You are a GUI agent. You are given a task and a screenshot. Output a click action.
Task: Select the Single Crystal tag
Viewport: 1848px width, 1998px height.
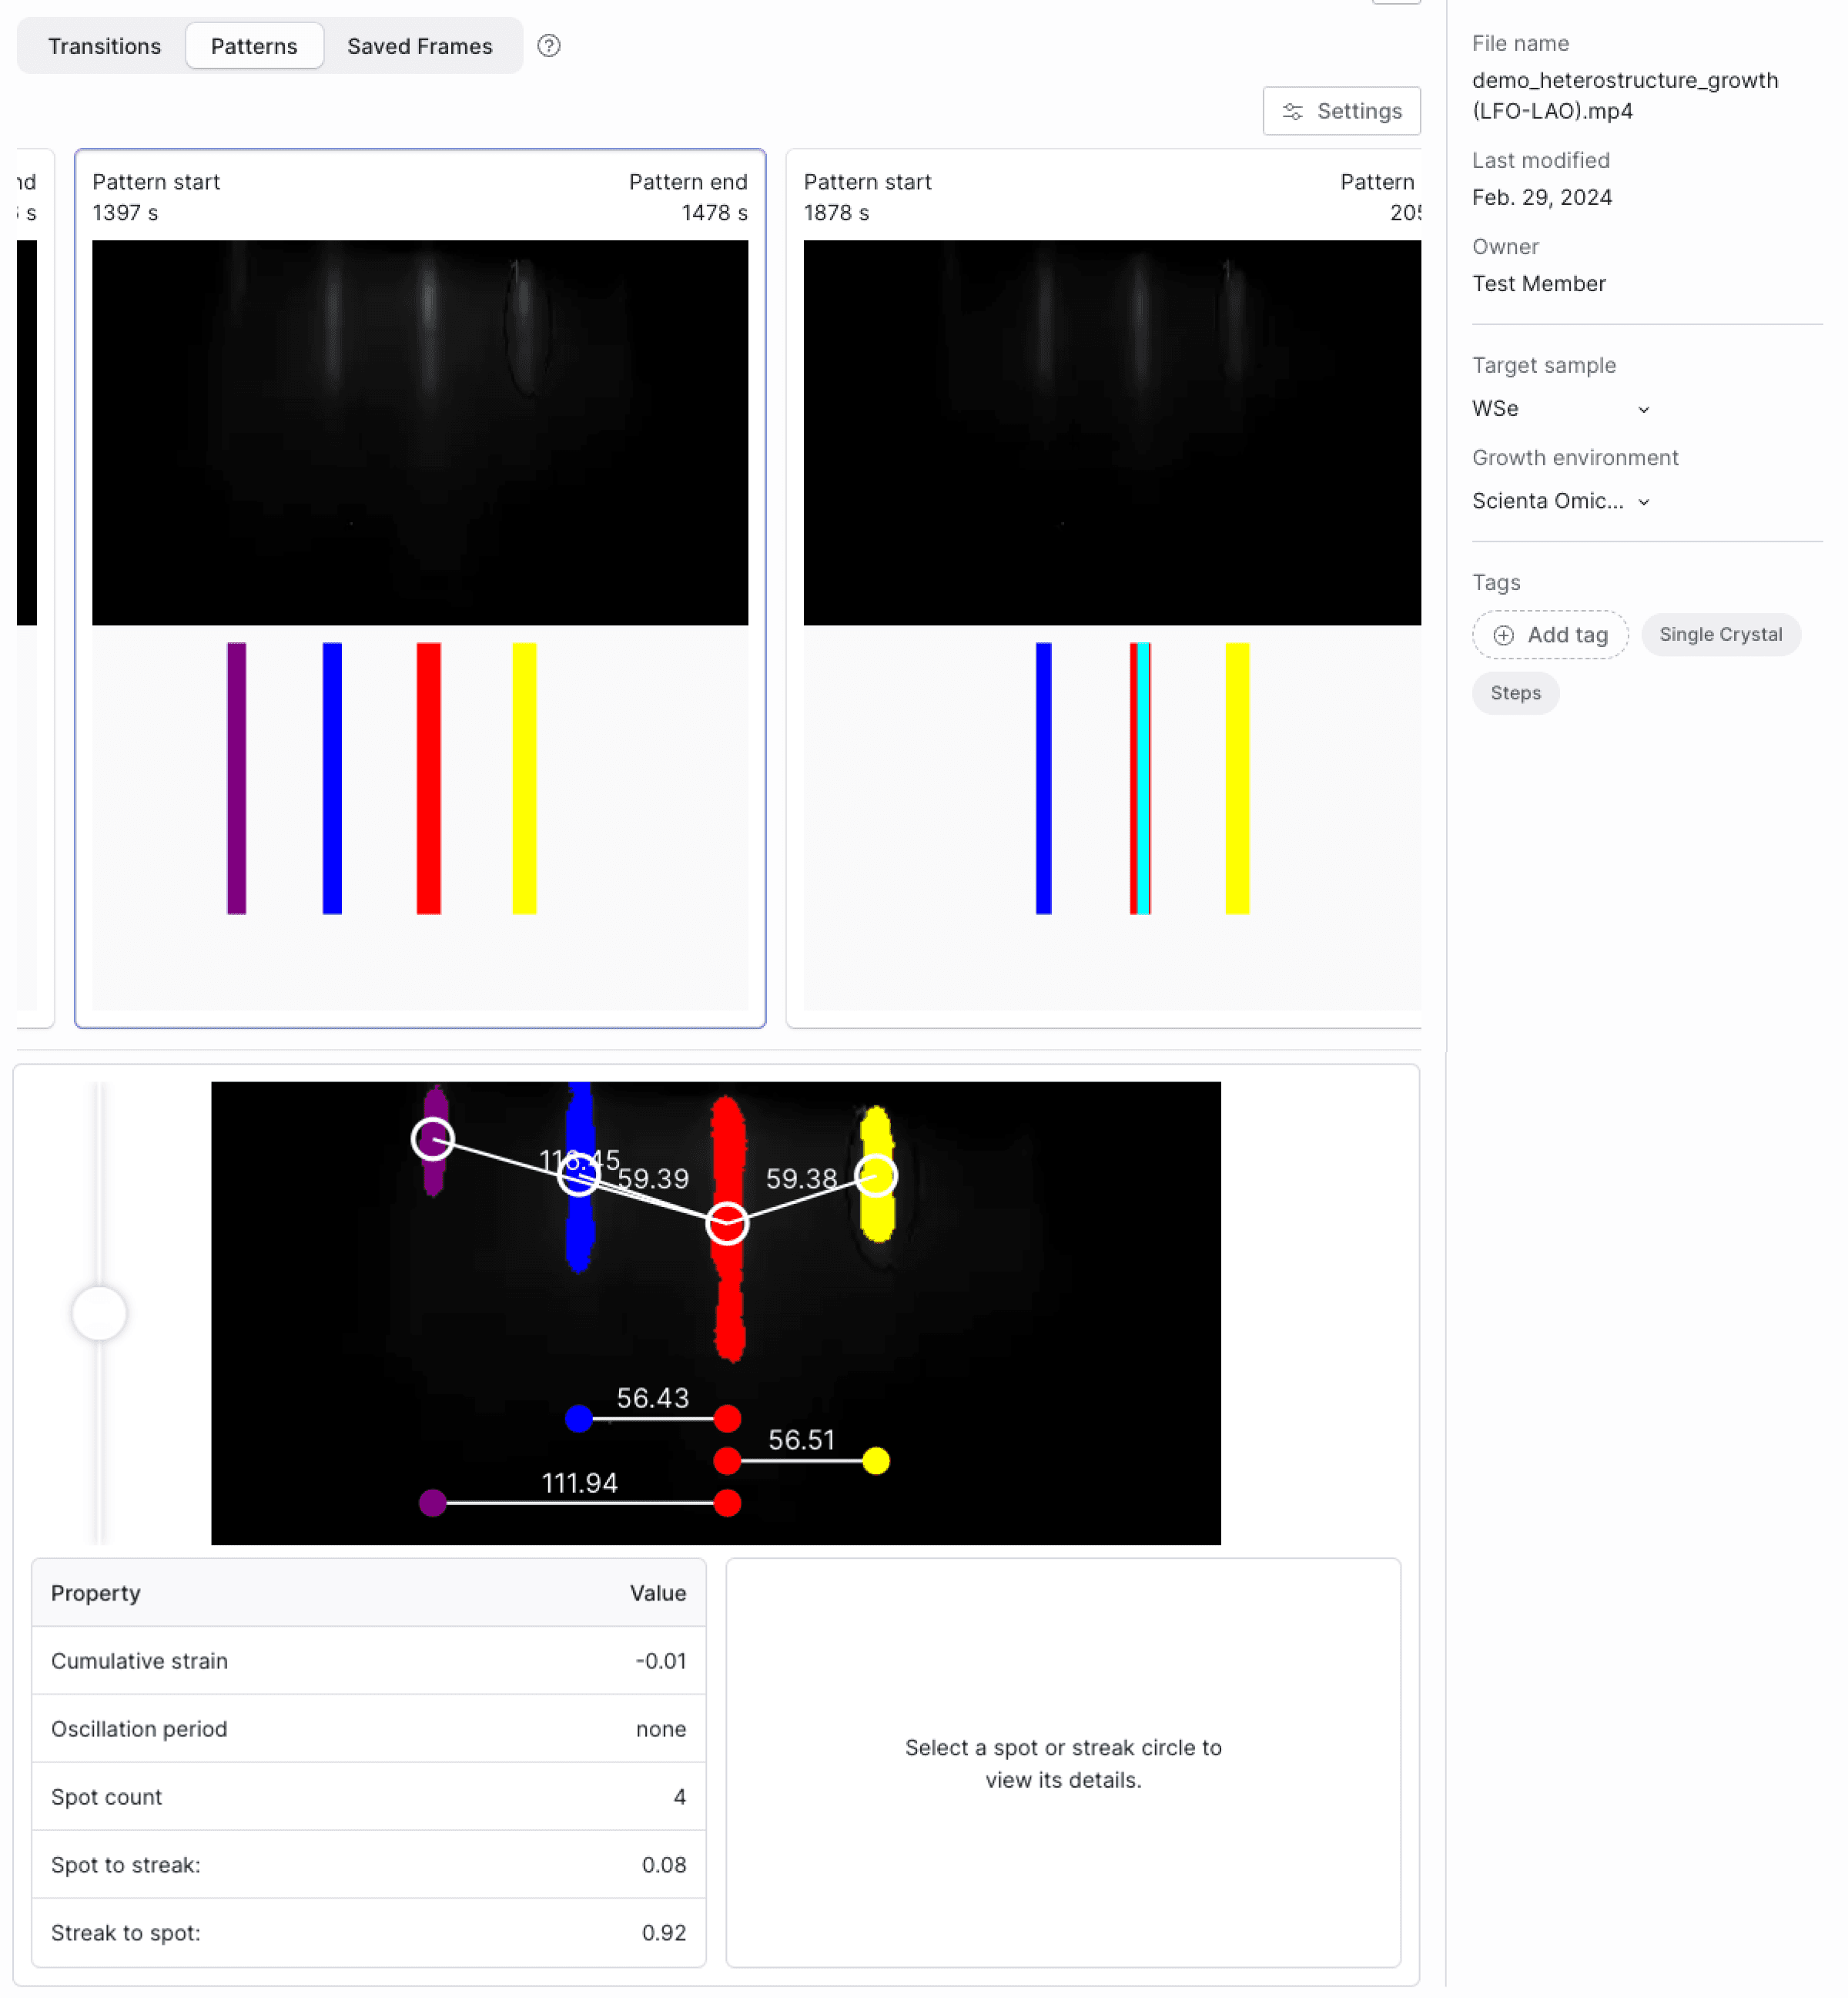[1721, 633]
